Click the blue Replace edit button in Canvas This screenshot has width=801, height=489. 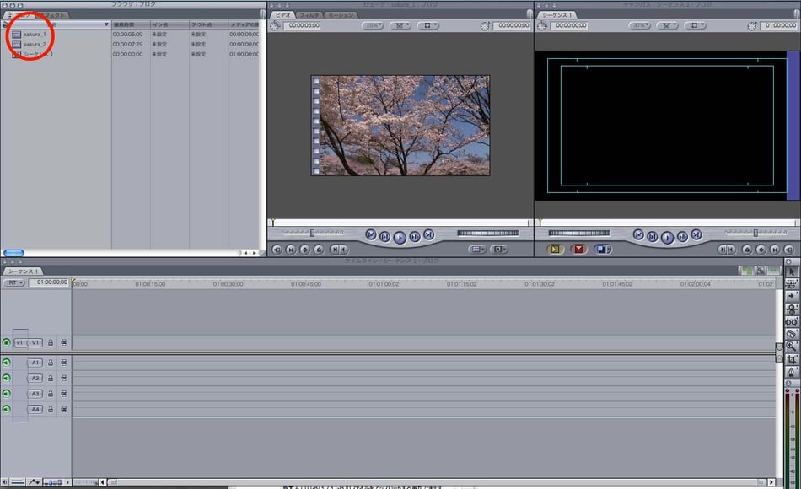[602, 250]
